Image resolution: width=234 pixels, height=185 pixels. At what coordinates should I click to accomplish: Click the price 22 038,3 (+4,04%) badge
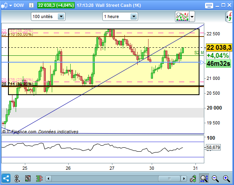pos(56,5)
